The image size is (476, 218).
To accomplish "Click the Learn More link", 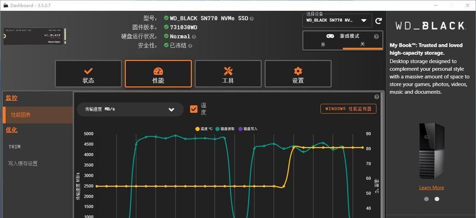I will coord(431,187).
